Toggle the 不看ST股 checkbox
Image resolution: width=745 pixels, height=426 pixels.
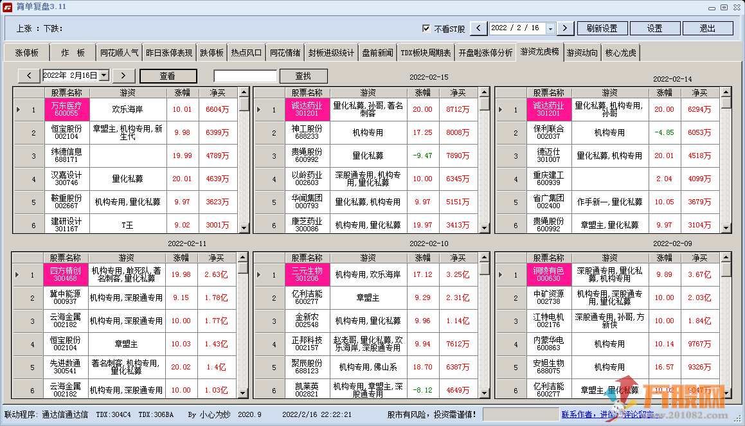[x=426, y=28]
